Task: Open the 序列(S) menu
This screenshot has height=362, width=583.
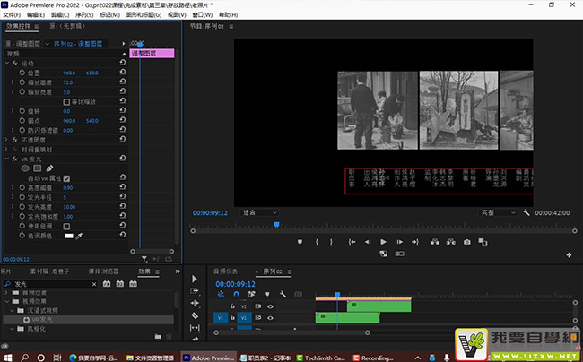Action: click(84, 15)
